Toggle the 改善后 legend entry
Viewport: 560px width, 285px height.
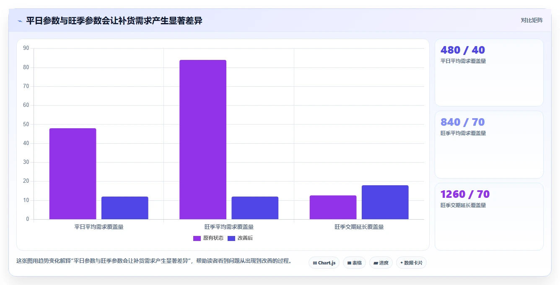240,238
